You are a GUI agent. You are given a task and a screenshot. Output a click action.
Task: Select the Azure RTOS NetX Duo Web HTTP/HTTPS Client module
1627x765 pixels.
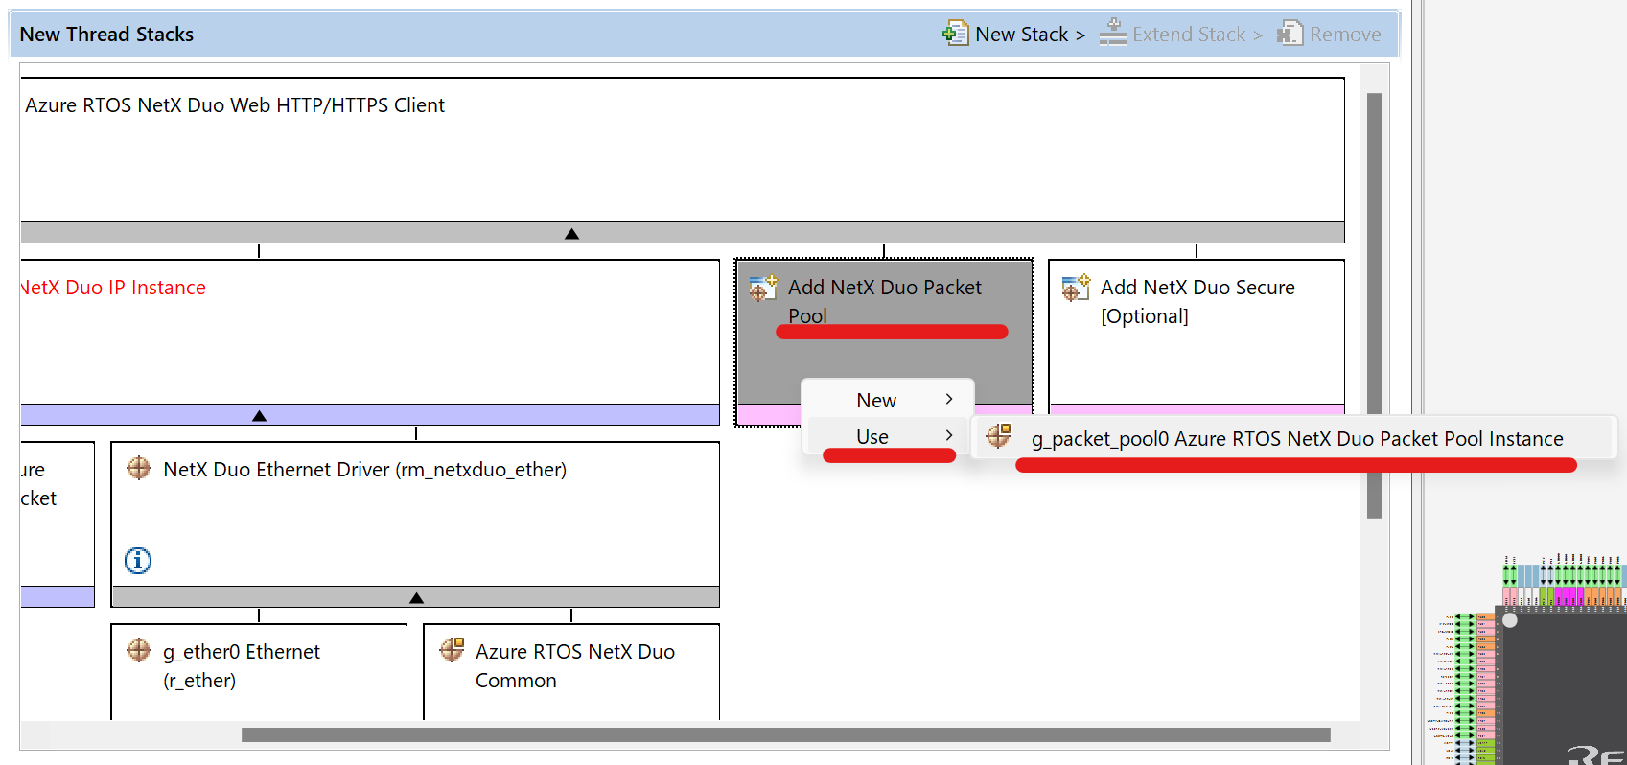tap(682, 160)
